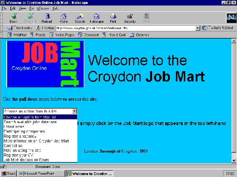Go to the Home page icon

[x=63, y=18]
